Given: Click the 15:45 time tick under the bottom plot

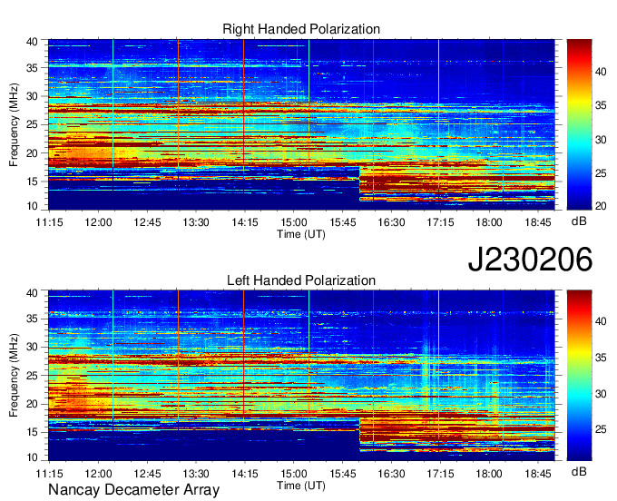Looking at the screenshot, I should click(343, 474).
